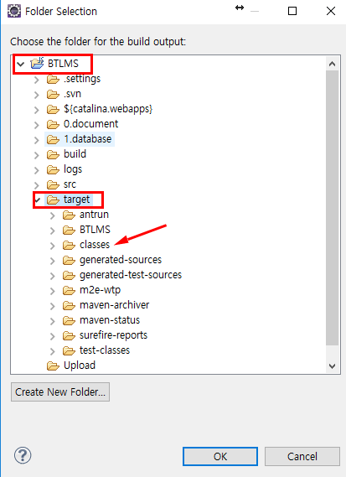Collapse the BTLMS project root node
Image resolution: width=346 pixels, height=477 pixels.
[21, 64]
